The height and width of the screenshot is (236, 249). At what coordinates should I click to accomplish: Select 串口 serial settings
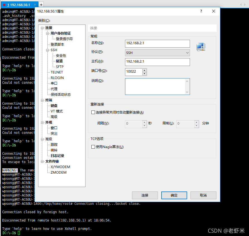pos(54,83)
